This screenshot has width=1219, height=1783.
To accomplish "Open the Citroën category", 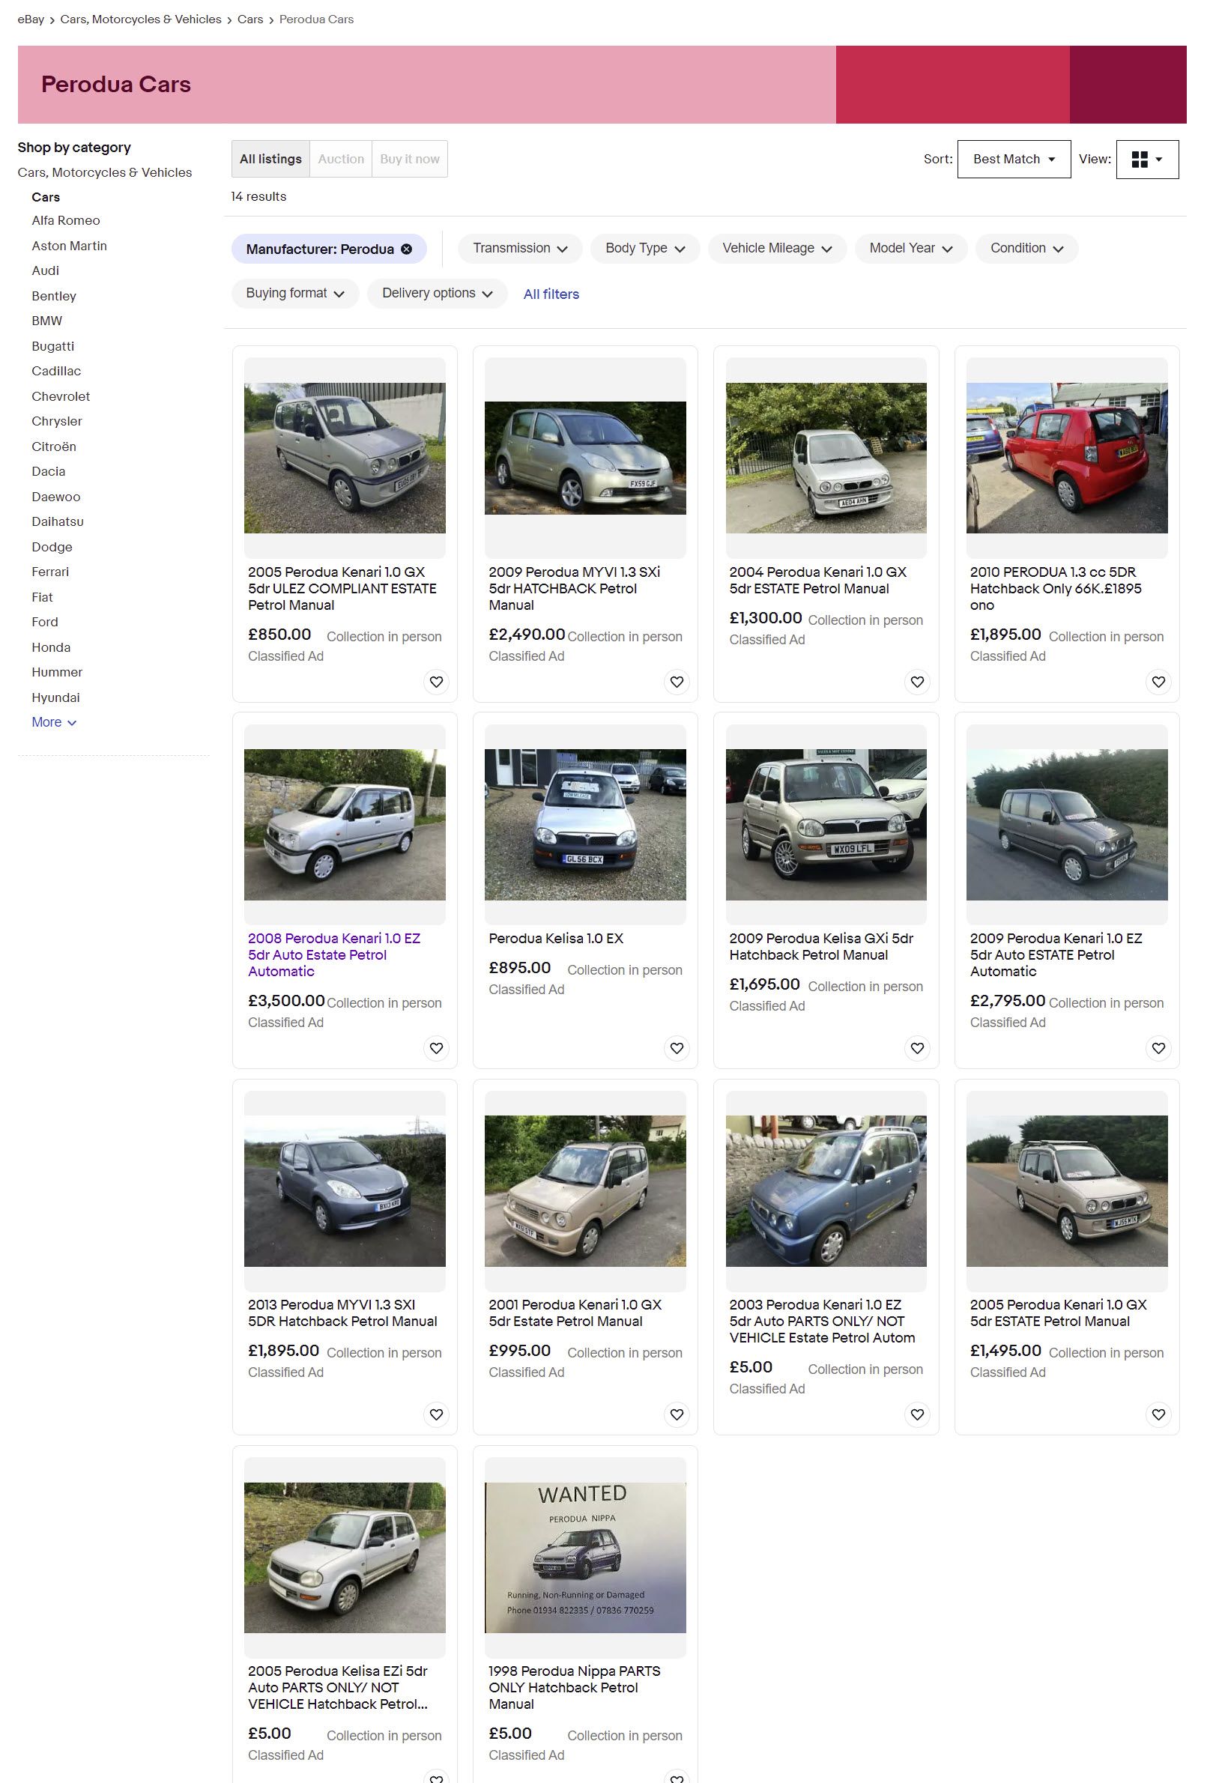I will pyautogui.click(x=54, y=446).
